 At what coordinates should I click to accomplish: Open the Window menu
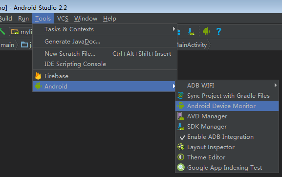pyautogui.click(x=86, y=19)
